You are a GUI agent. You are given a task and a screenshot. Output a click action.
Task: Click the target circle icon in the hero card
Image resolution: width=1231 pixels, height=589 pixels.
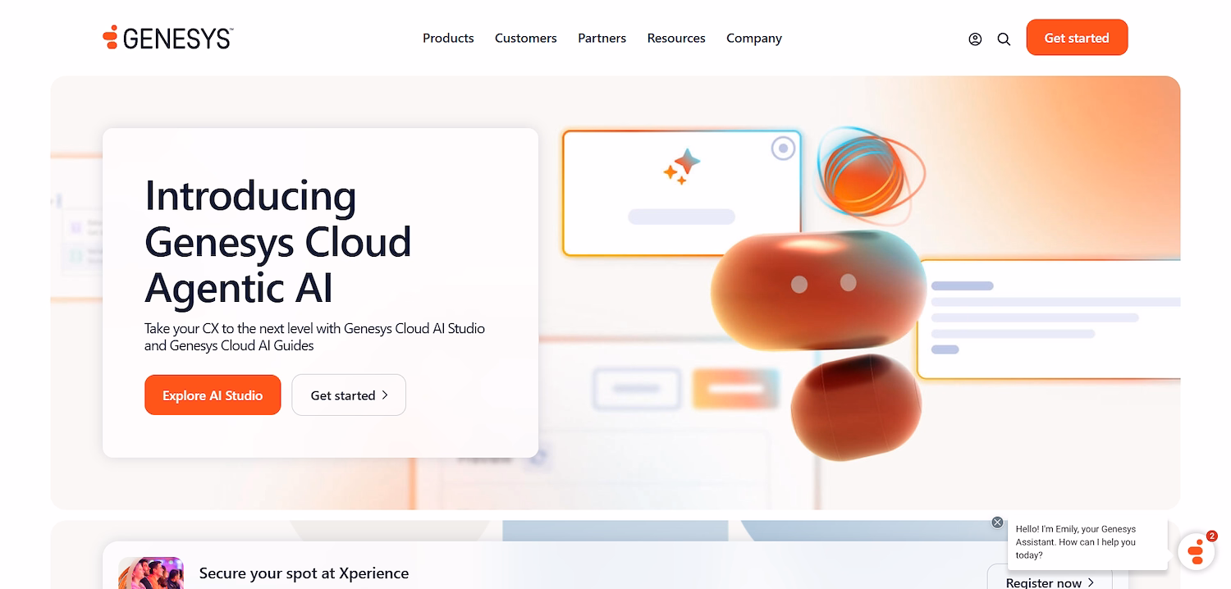click(x=782, y=148)
